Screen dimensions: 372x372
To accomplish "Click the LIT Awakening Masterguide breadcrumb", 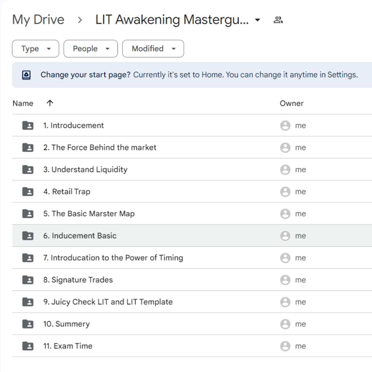I will [173, 20].
